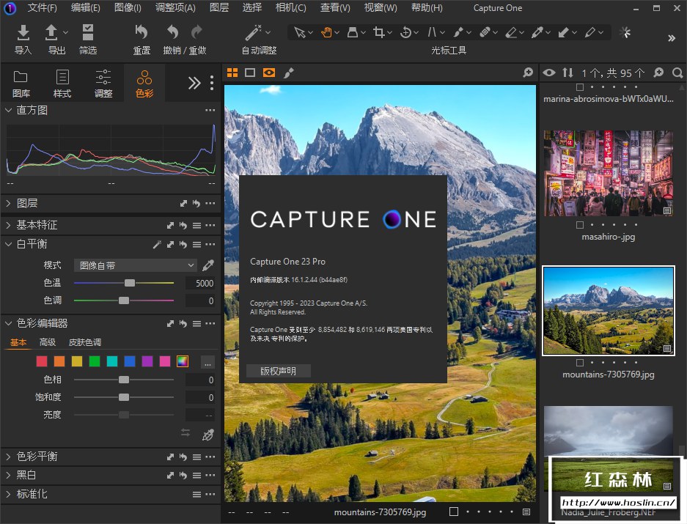The width and height of the screenshot is (687, 524).
Task: Open the white balance Mode (模式) dropdown
Action: click(136, 265)
